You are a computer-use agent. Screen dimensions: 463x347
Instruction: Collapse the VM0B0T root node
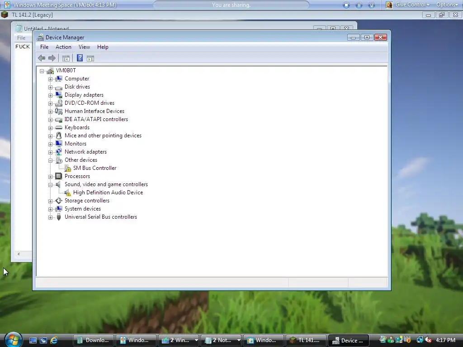42,71
